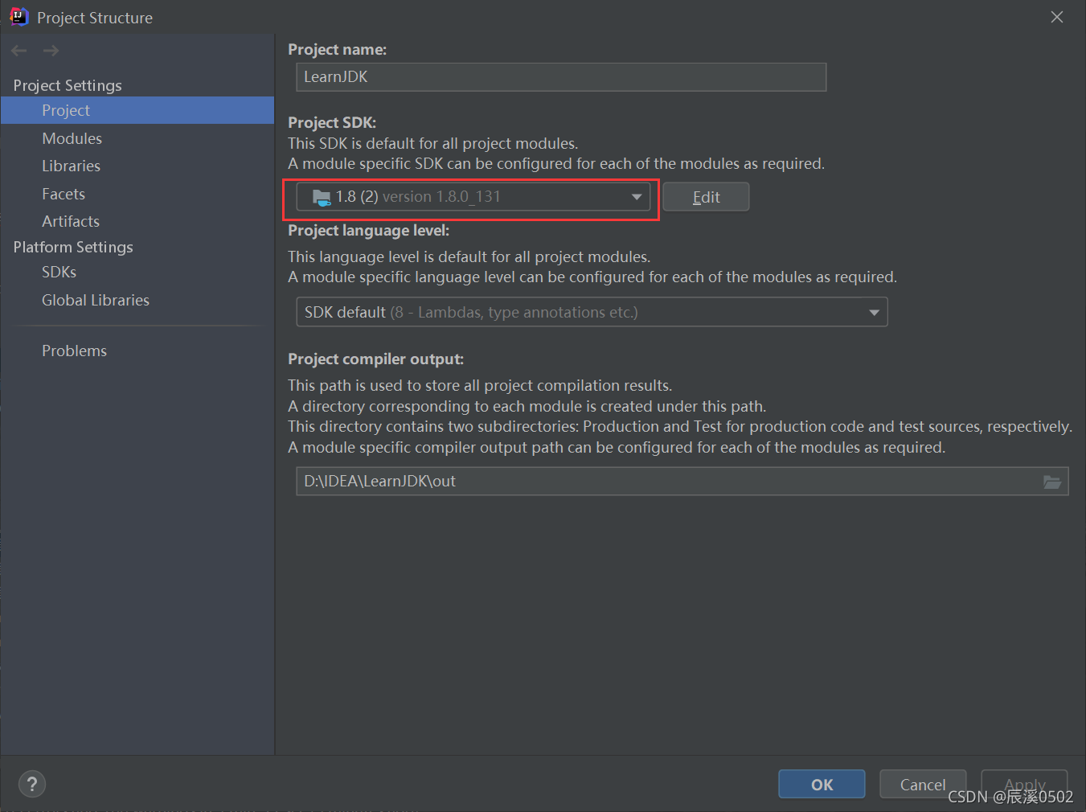Click the Project compiler output label
Image resolution: width=1086 pixels, height=812 pixels.
click(x=376, y=359)
